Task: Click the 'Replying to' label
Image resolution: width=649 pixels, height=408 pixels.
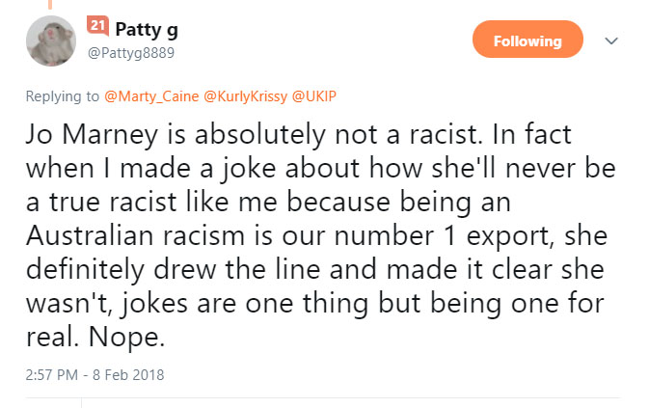Action: pos(63,96)
